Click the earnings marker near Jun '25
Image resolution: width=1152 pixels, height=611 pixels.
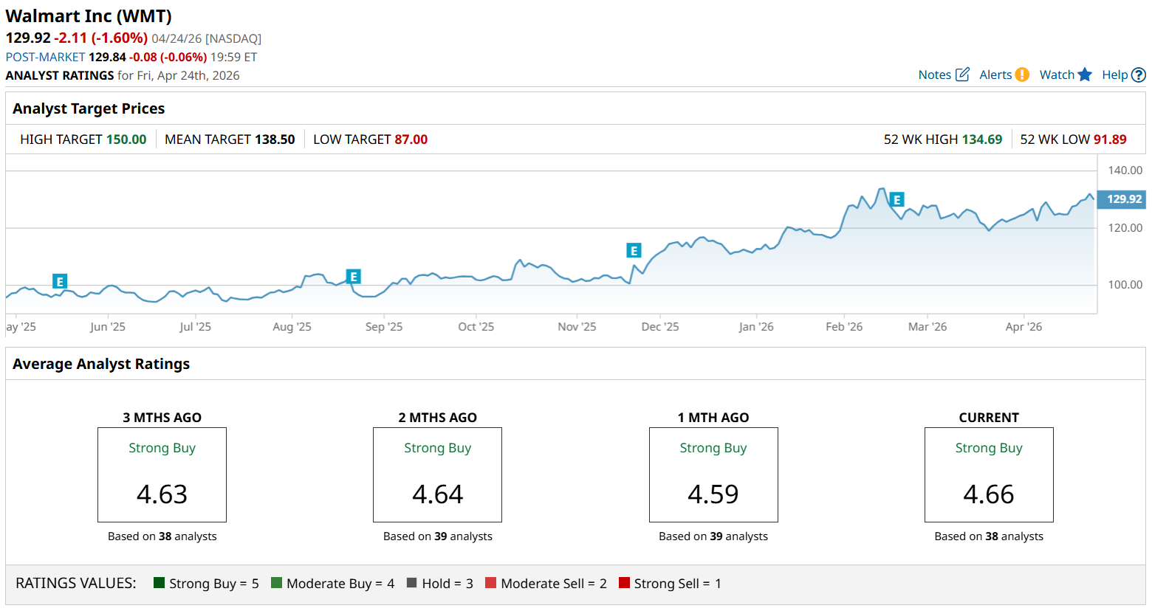pyautogui.click(x=60, y=281)
